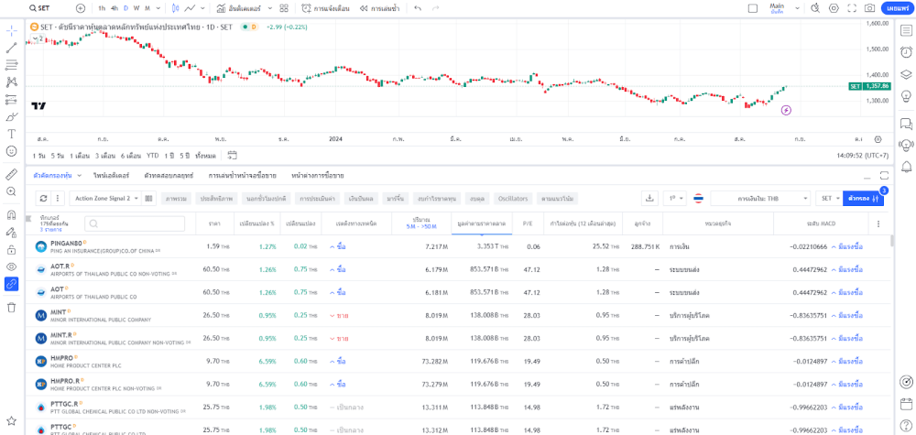Select the ruler measure tool
This screenshot has width=916, height=435.
tap(12, 174)
